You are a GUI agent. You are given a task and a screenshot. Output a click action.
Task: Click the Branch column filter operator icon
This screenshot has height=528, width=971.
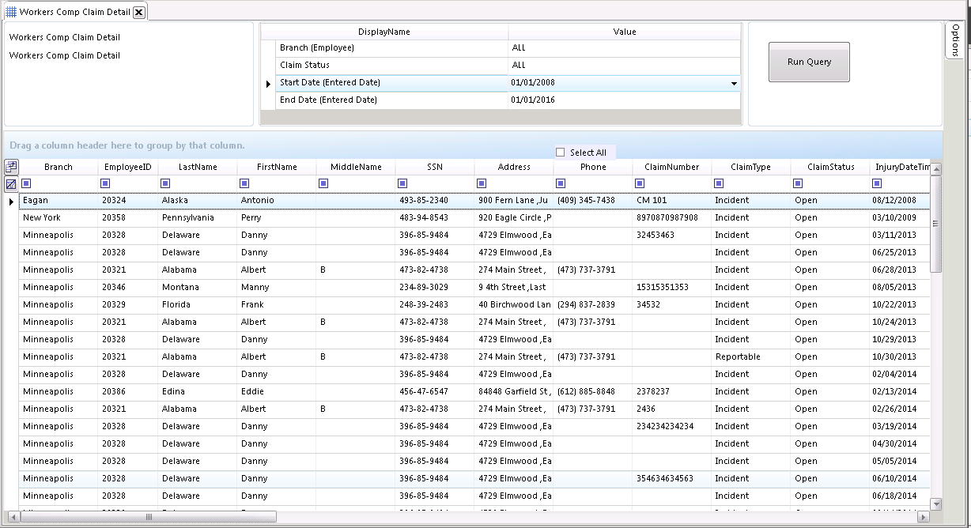(27, 183)
